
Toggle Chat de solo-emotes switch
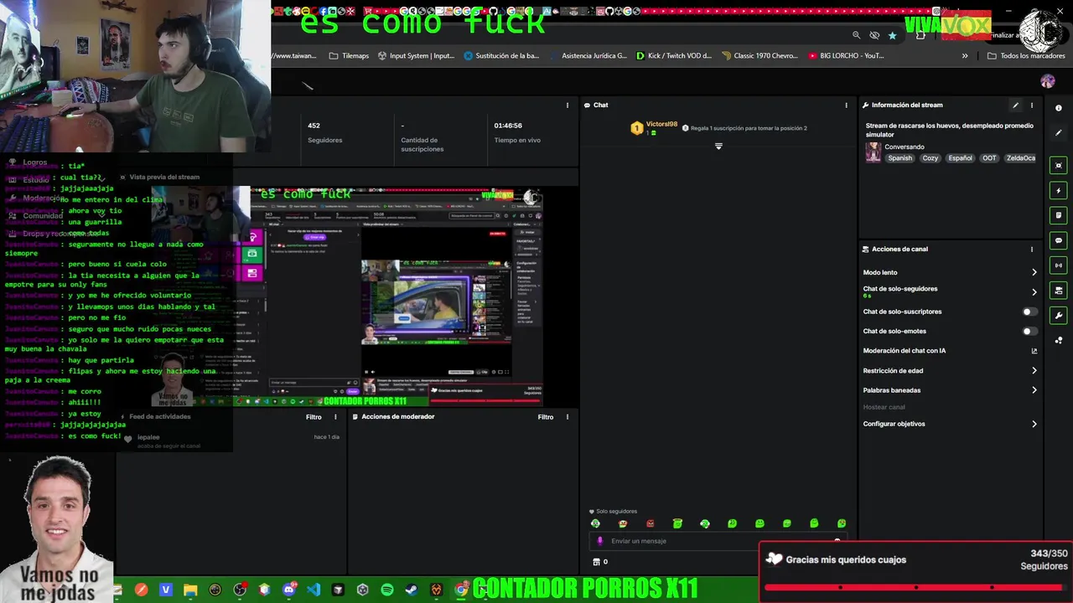[1029, 331]
